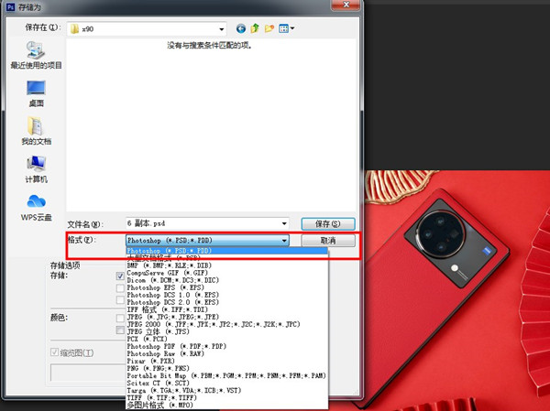Create a new folder
This screenshot has width=550, height=411.
point(271,28)
